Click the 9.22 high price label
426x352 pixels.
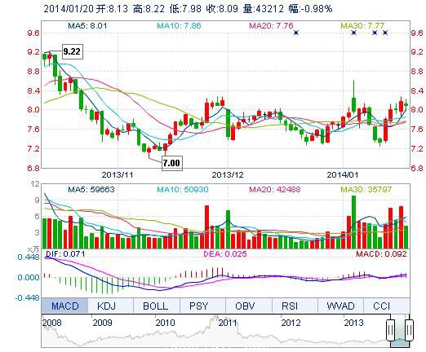72,51
